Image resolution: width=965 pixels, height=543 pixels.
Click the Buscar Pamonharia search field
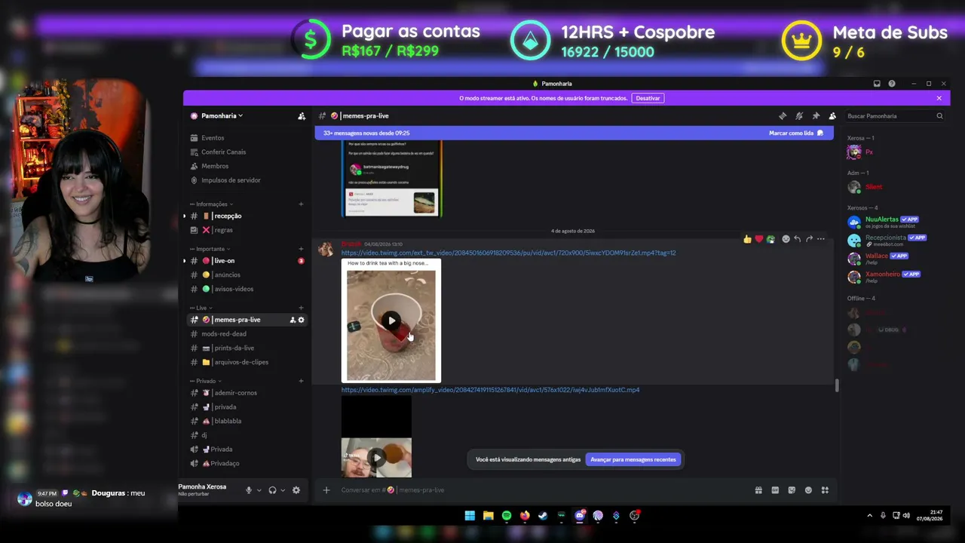tap(895, 116)
